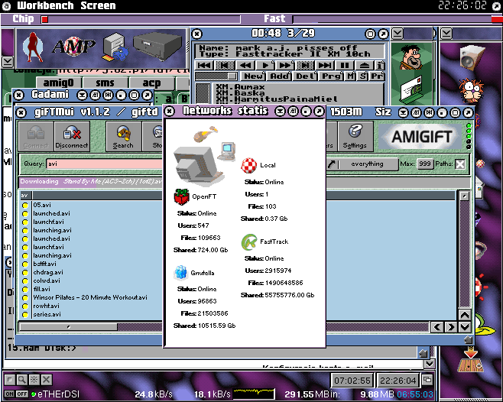Rewind the module in the player
This screenshot has height=402, width=503.
pos(245,66)
